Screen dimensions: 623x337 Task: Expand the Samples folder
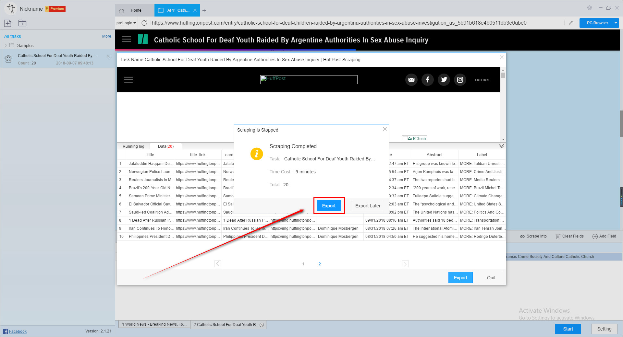[x=6, y=45]
